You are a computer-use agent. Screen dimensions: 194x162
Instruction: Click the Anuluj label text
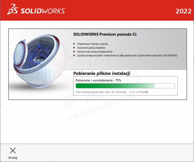(13, 158)
